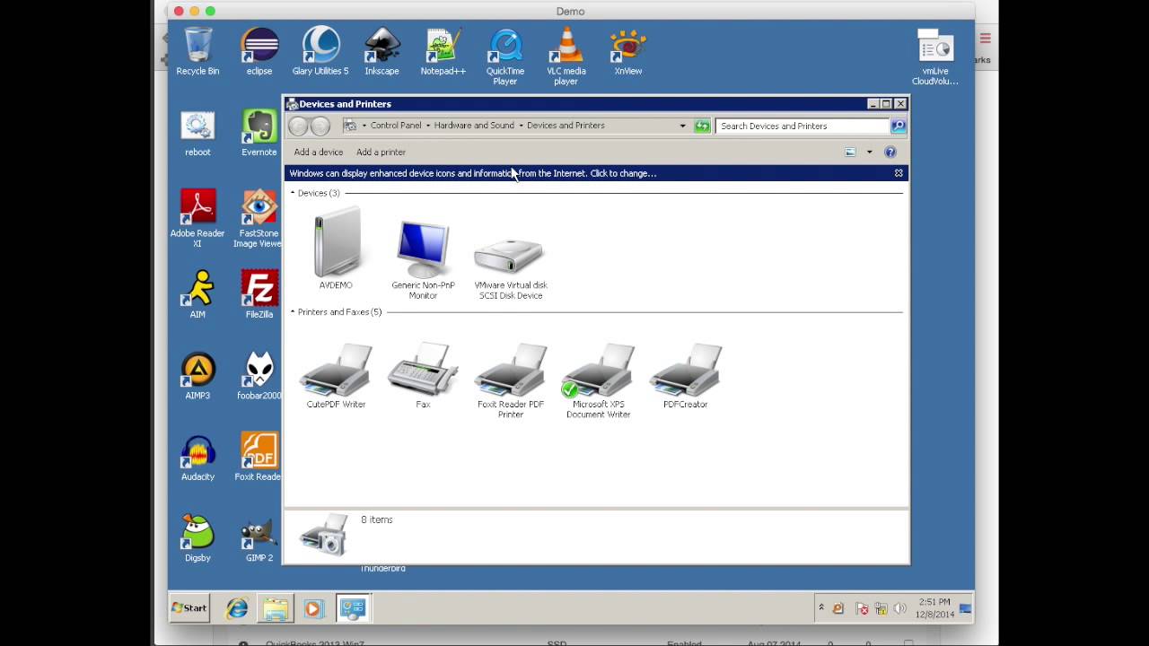Click Add a device
The width and height of the screenshot is (1149, 646).
click(319, 152)
